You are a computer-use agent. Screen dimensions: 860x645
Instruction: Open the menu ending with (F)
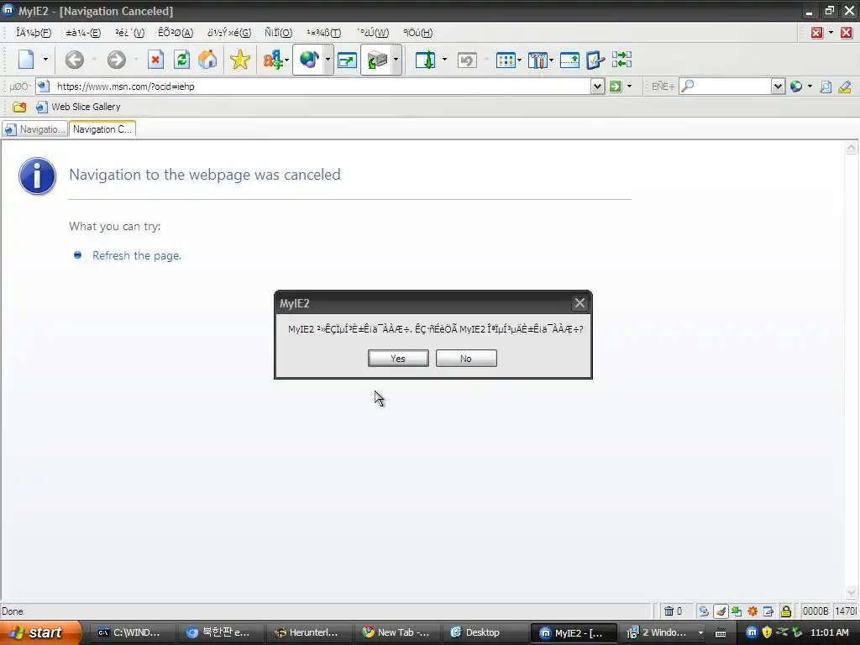[34, 33]
